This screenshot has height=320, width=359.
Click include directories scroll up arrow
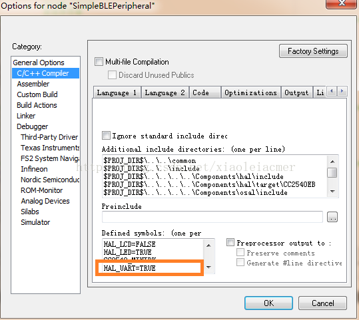332,162
